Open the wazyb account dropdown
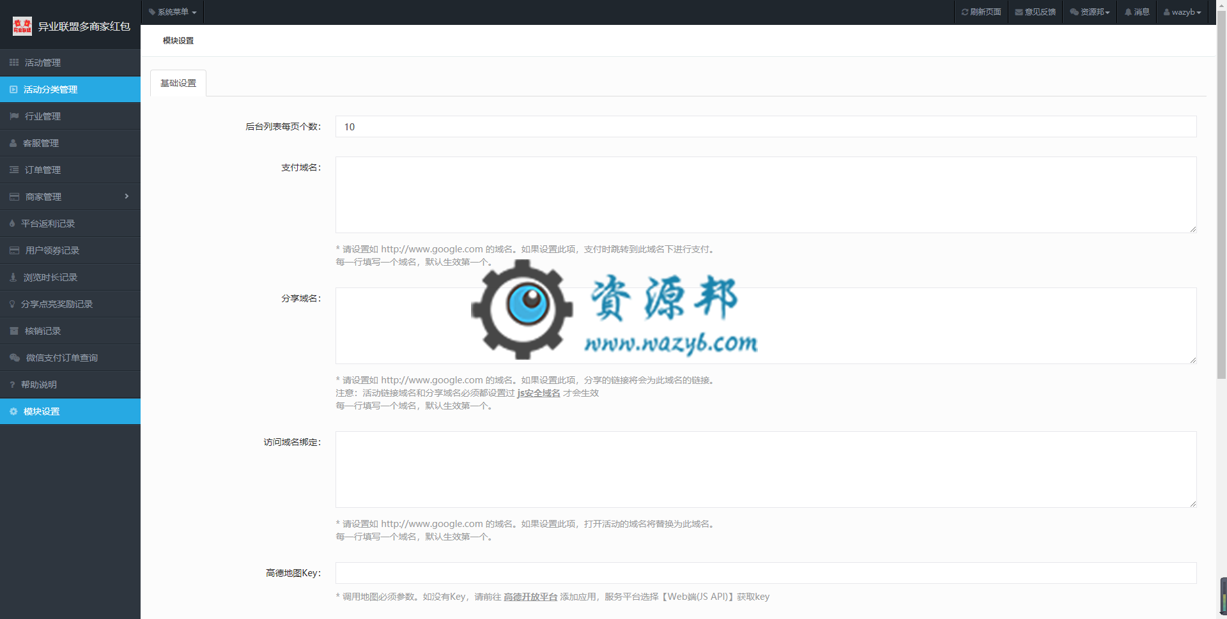Image resolution: width=1227 pixels, height=619 pixels. pos(1182,12)
